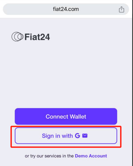Click the word Account in bottom link
Screen dimensions: 133x166
[98, 156]
